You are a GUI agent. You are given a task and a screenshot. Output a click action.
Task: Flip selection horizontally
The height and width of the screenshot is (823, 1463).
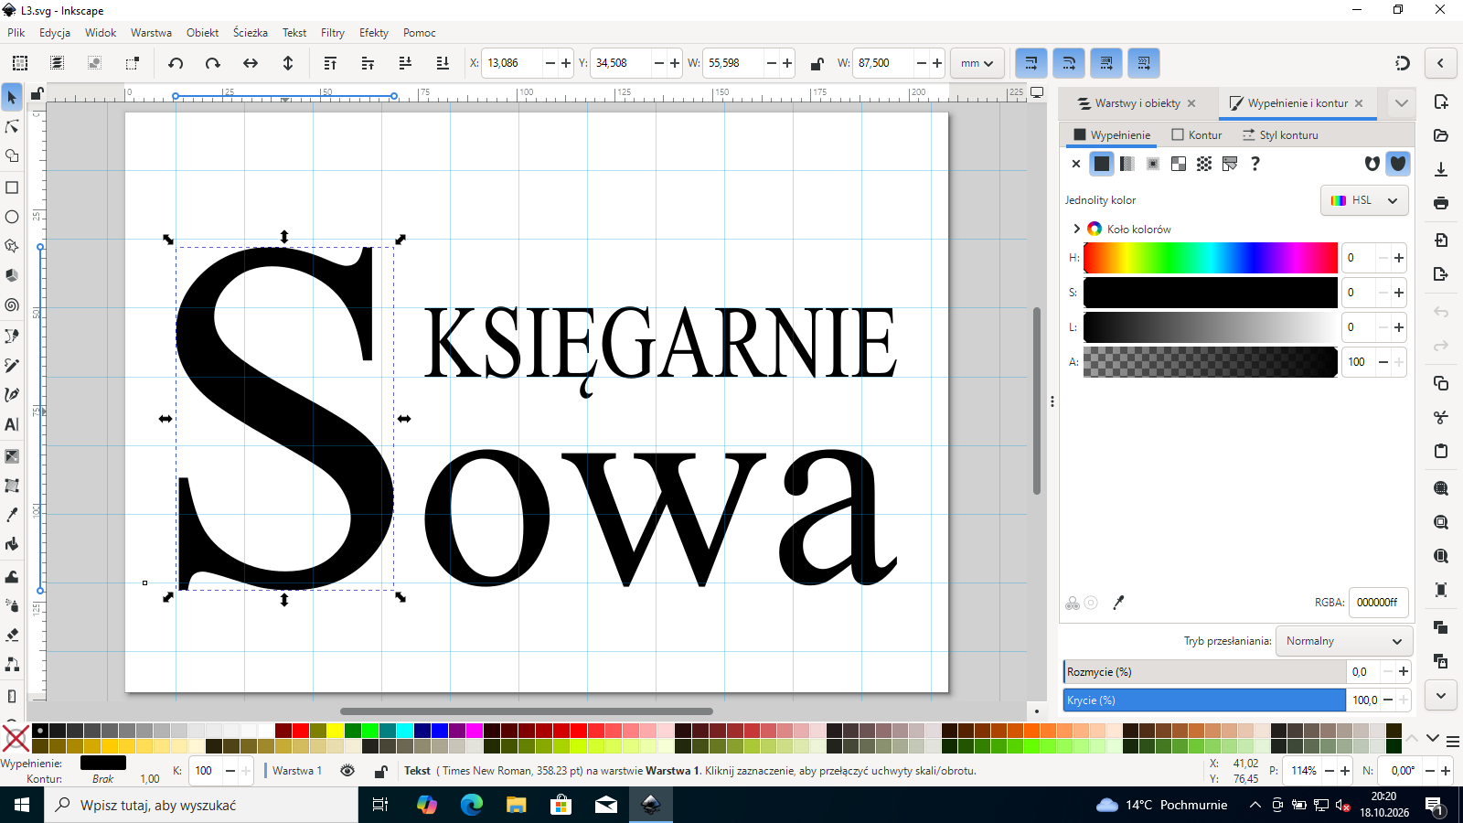pyautogui.click(x=250, y=63)
